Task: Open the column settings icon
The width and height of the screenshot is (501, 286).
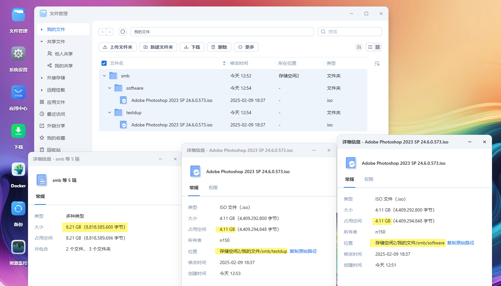Action: (x=377, y=64)
